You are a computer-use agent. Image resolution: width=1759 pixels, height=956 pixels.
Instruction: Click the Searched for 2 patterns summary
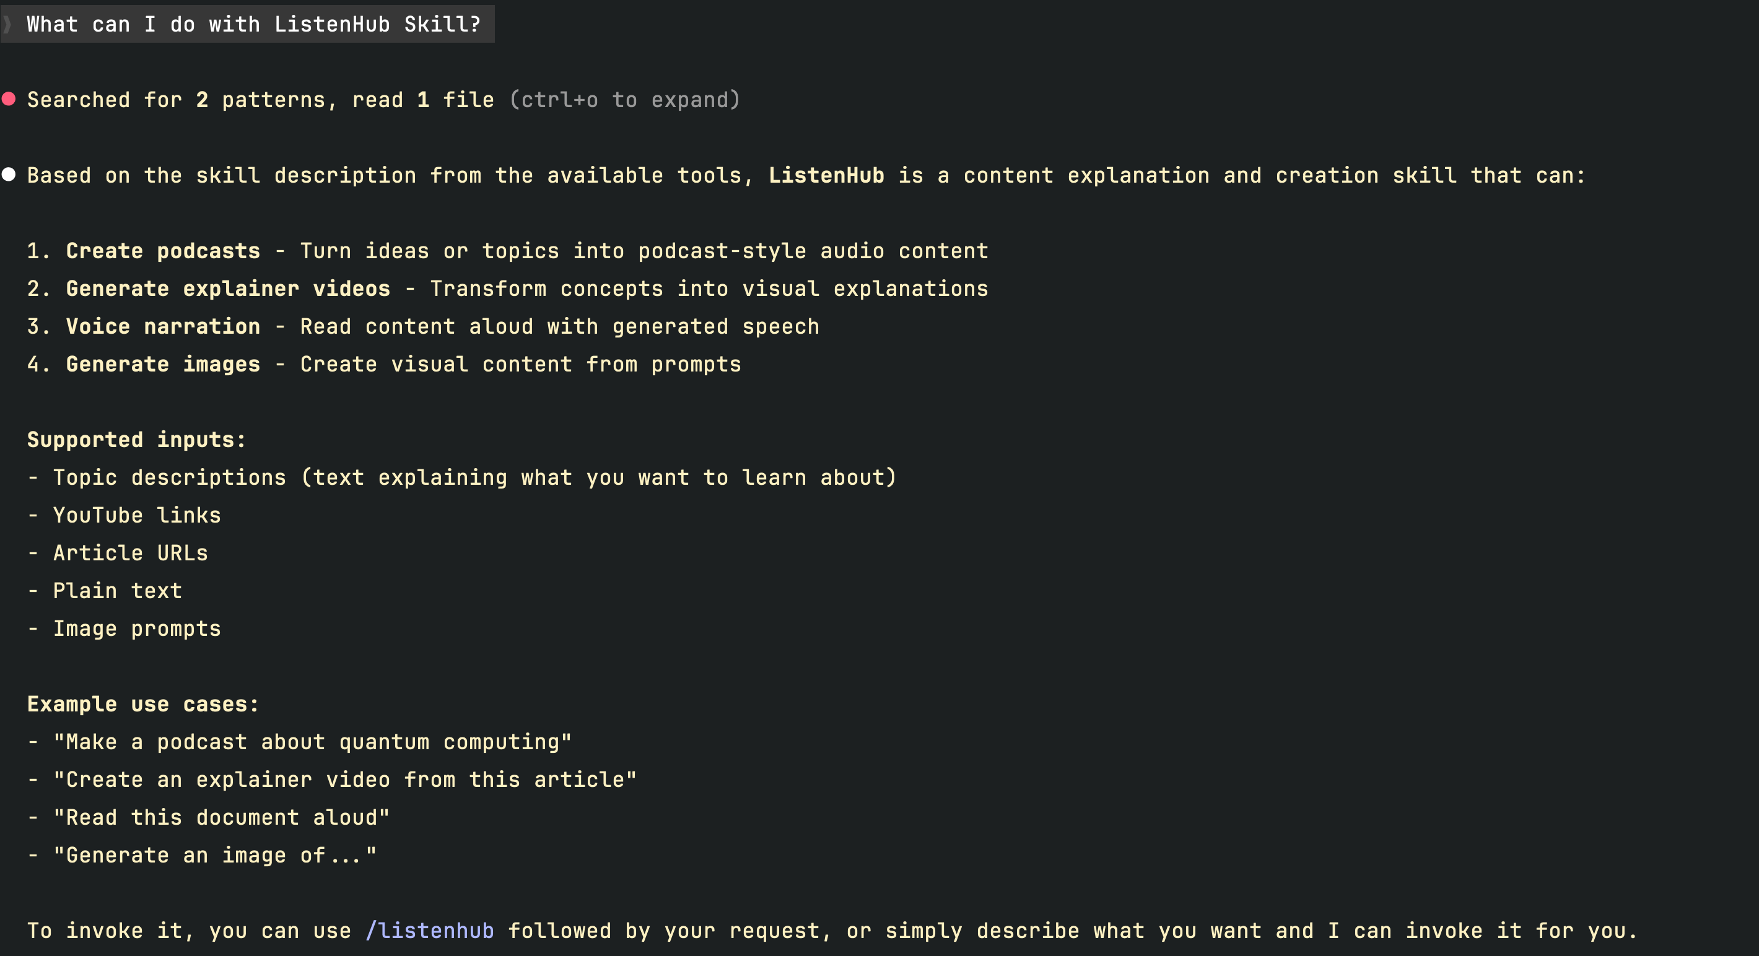[x=260, y=100]
